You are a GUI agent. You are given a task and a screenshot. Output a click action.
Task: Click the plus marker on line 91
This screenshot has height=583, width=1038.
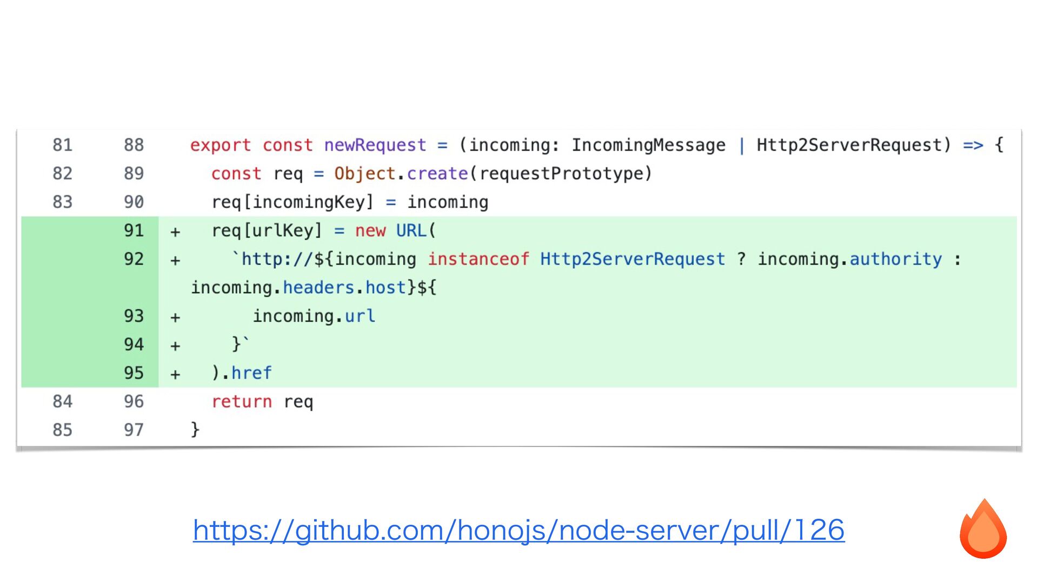pos(175,232)
